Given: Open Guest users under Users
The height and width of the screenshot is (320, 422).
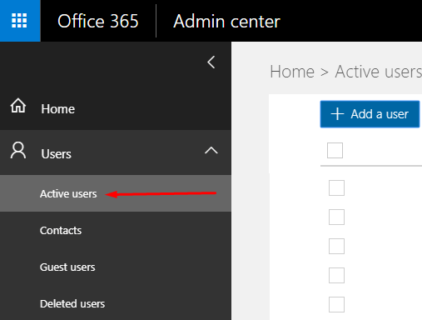Looking at the screenshot, I should 67,267.
